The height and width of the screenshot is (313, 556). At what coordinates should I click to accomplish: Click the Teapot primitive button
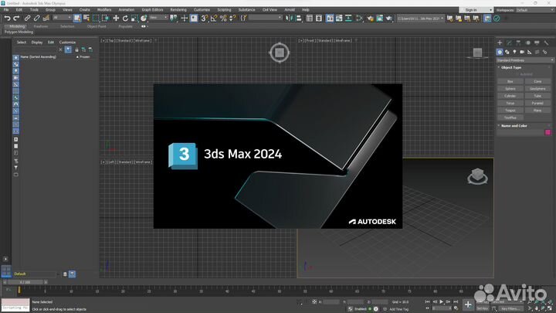[x=510, y=111]
